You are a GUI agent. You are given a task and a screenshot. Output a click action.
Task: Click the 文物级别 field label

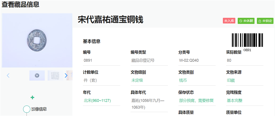(x=138, y=72)
